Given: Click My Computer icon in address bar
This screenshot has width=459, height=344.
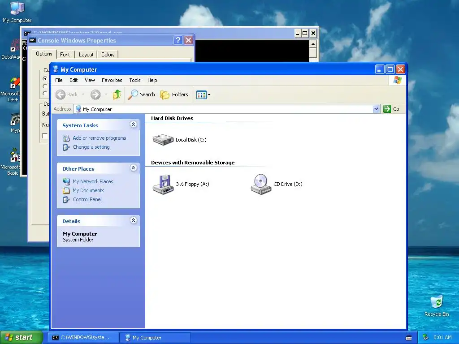Looking at the screenshot, I should pyautogui.click(x=78, y=109).
